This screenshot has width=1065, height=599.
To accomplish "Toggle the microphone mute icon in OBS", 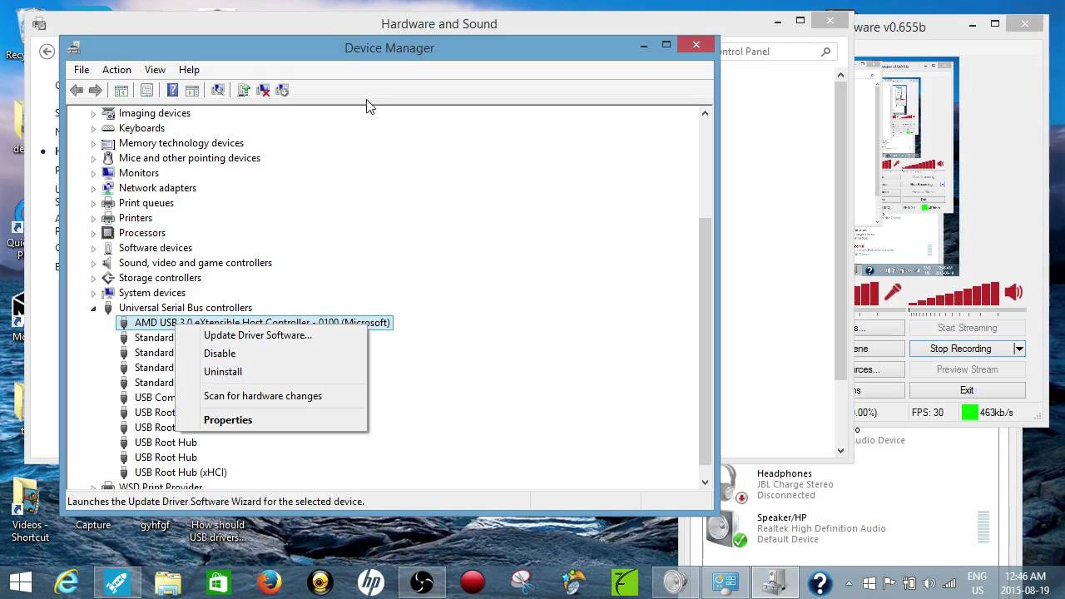I will pyautogui.click(x=893, y=292).
